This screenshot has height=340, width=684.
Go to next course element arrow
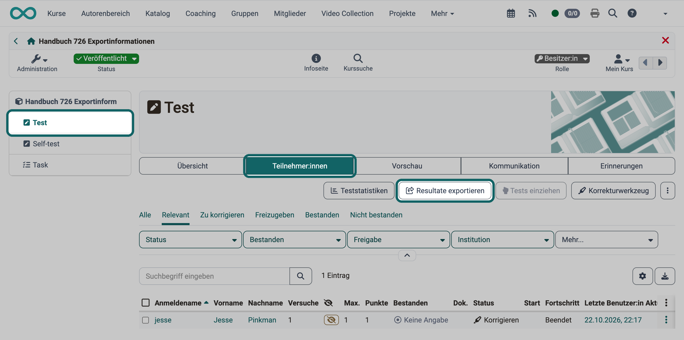click(x=660, y=63)
